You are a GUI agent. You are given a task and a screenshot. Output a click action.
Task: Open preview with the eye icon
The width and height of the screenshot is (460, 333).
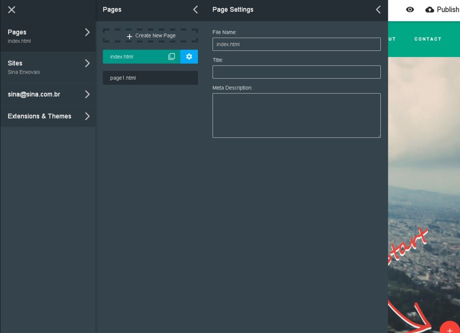pos(410,10)
